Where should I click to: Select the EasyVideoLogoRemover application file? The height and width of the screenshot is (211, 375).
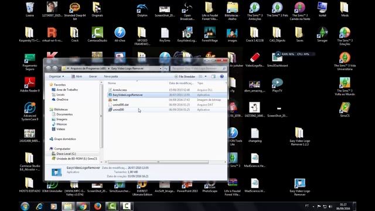(x=167, y=95)
